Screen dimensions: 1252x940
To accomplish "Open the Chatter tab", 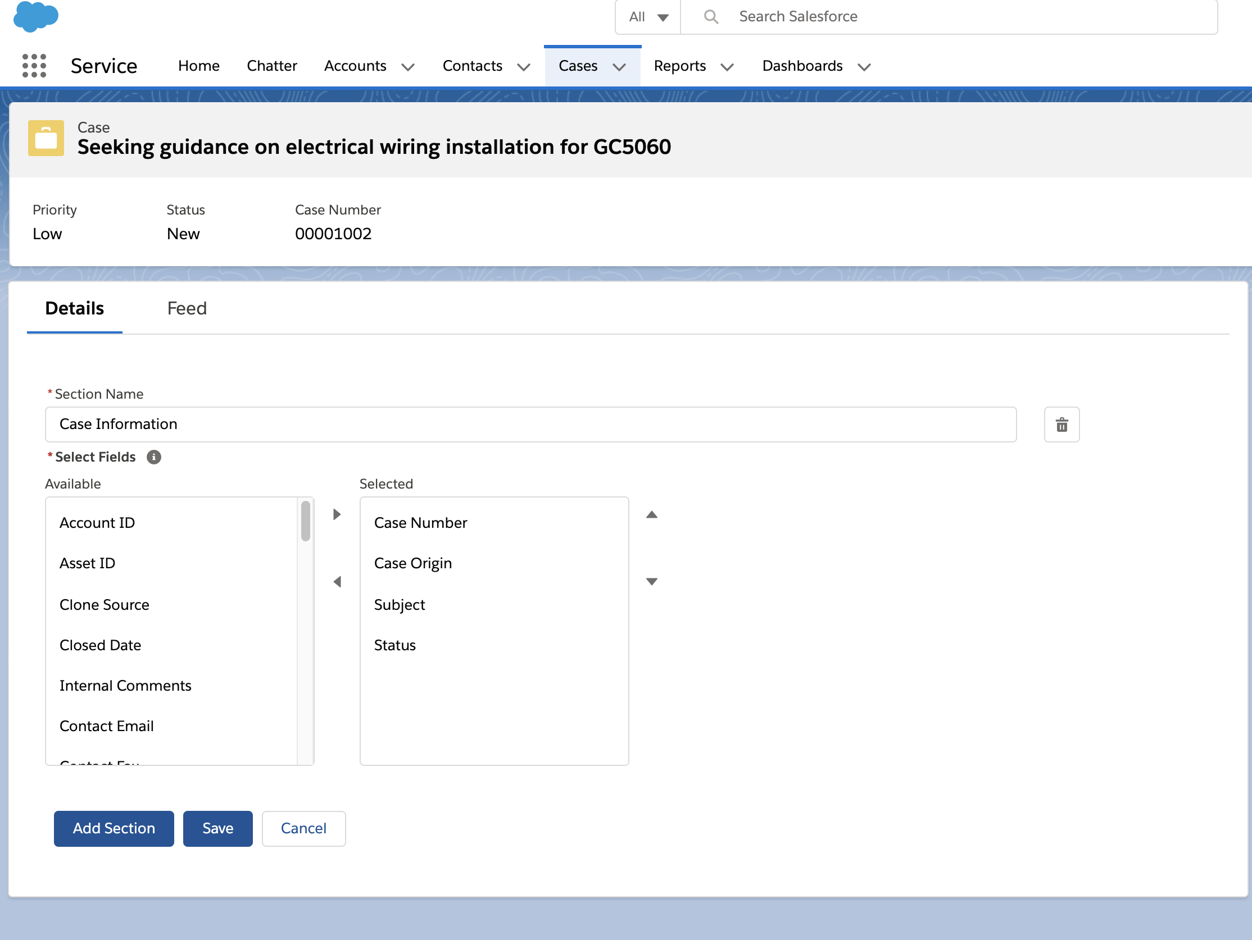I will click(x=271, y=66).
